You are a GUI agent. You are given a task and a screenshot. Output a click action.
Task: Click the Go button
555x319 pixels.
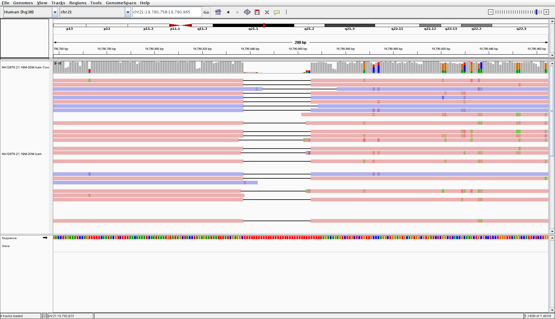206,12
